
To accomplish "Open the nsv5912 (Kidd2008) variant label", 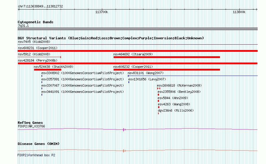I will (34, 54).
